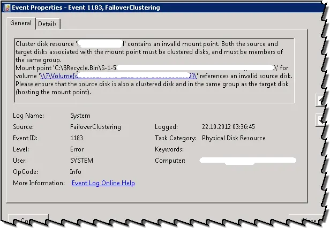
Task: Click the Computer label
Action: click(x=170, y=161)
